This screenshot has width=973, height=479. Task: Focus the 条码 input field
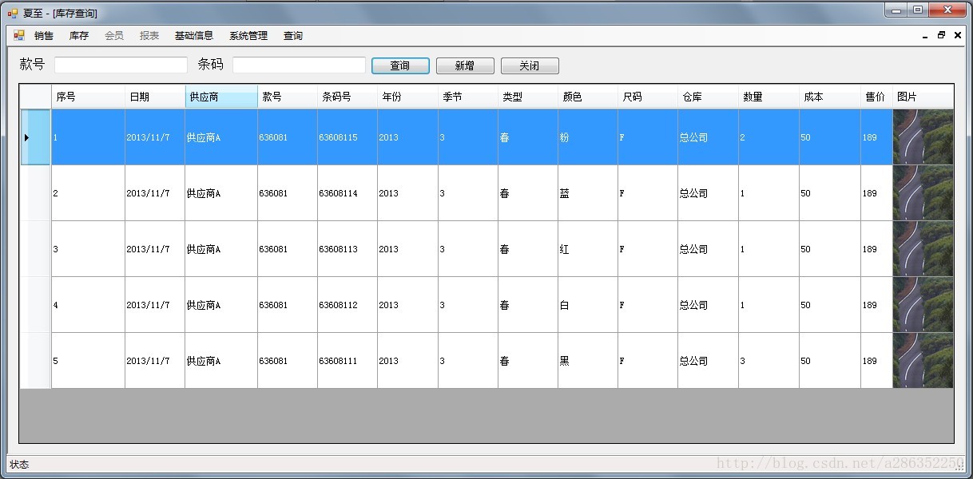pyautogui.click(x=299, y=65)
